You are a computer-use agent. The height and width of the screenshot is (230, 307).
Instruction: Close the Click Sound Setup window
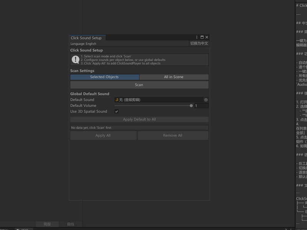207,37
